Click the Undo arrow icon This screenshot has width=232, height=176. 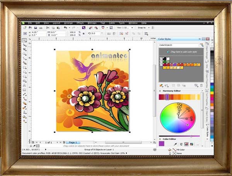click(x=65, y=28)
